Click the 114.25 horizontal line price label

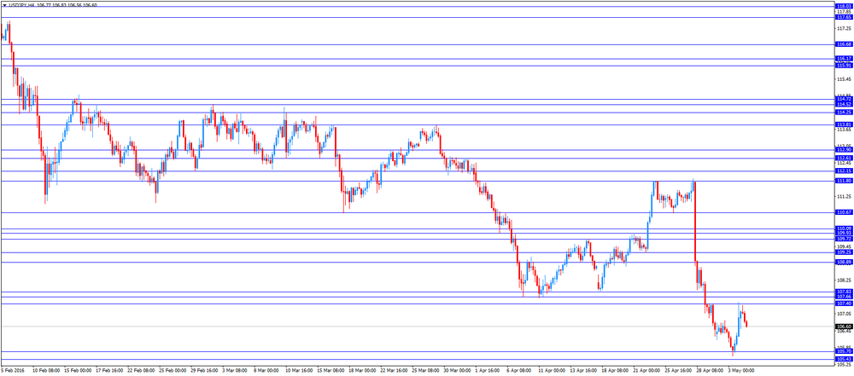click(844, 112)
